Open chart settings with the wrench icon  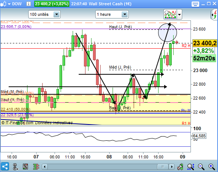coord(180,167)
